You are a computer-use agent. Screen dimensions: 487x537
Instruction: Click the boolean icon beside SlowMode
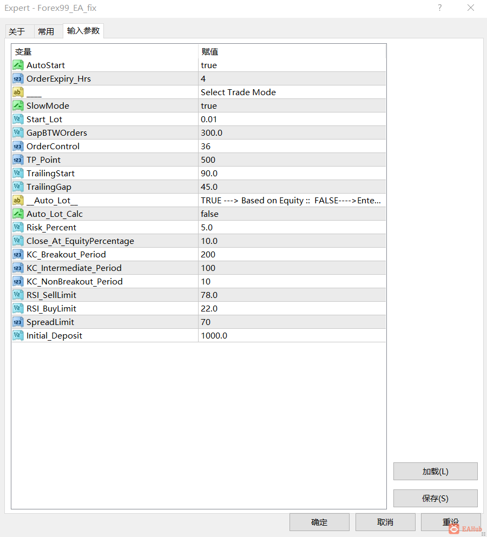pos(18,106)
